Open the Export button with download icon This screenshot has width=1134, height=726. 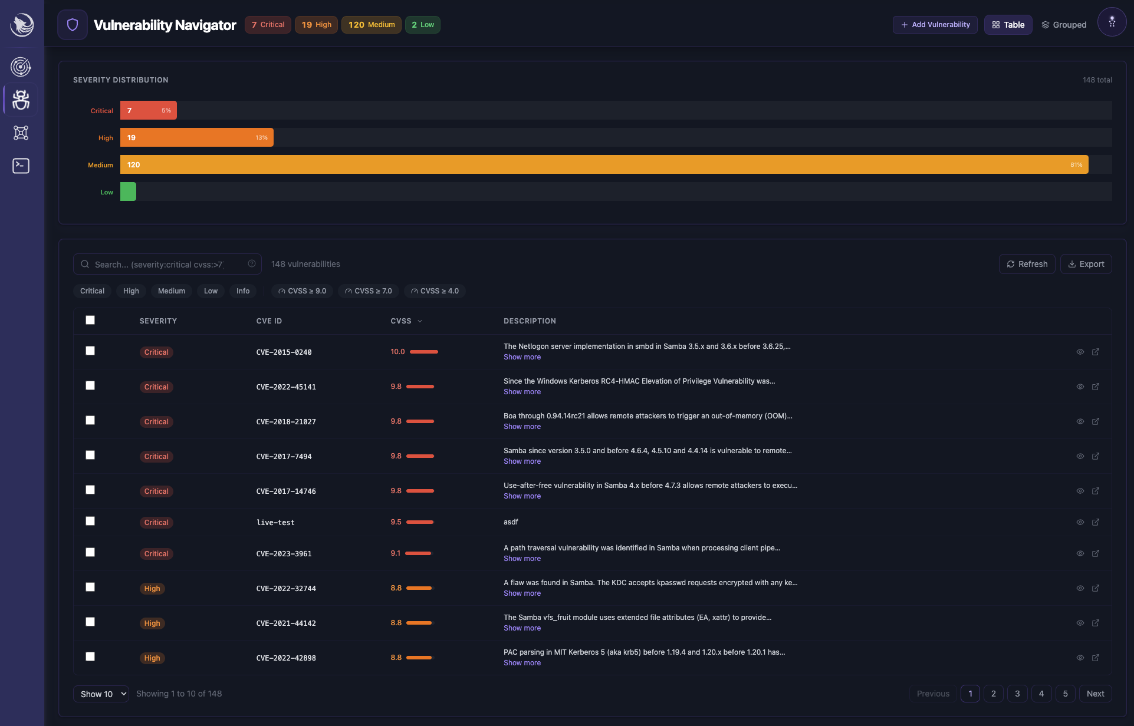pos(1086,264)
